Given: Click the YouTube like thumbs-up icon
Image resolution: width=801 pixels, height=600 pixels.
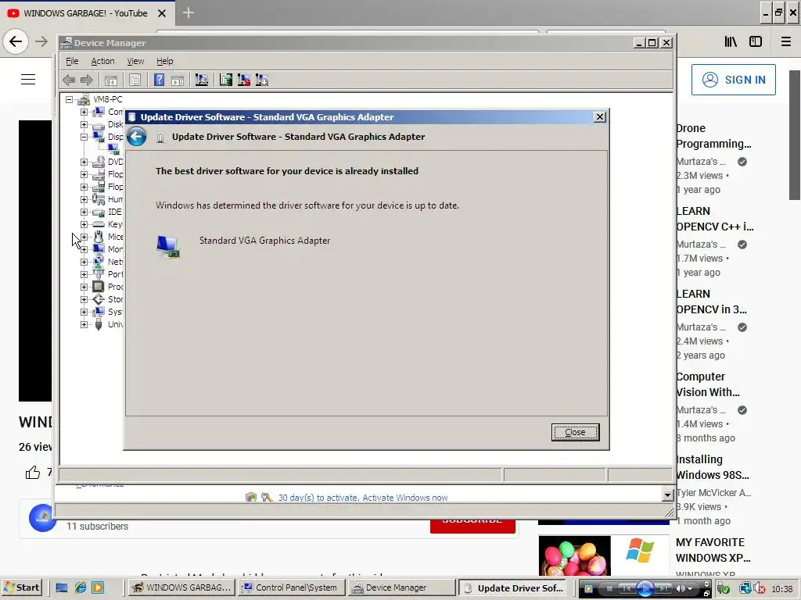Looking at the screenshot, I should (33, 473).
